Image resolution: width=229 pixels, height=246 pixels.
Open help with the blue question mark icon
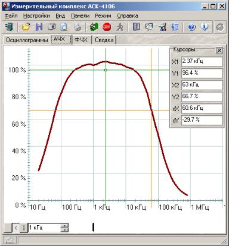[x=191, y=27]
